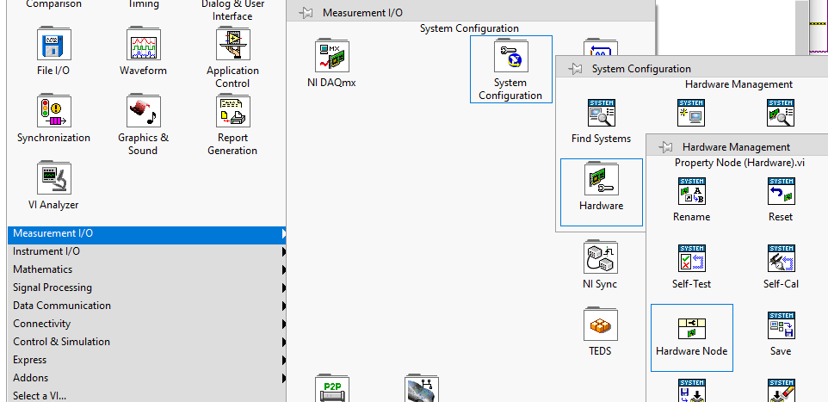828x402 pixels.
Task: Select the Rename hardware VI
Action: click(x=692, y=191)
